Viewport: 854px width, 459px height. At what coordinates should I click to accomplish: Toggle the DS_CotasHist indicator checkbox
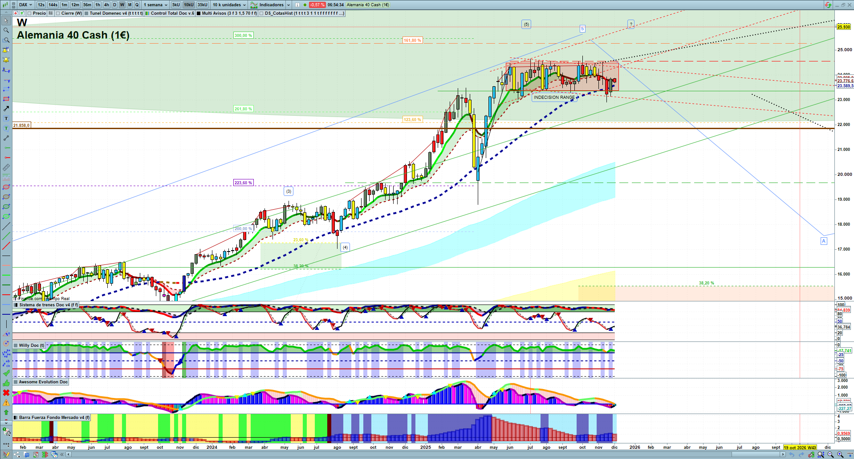(x=261, y=13)
